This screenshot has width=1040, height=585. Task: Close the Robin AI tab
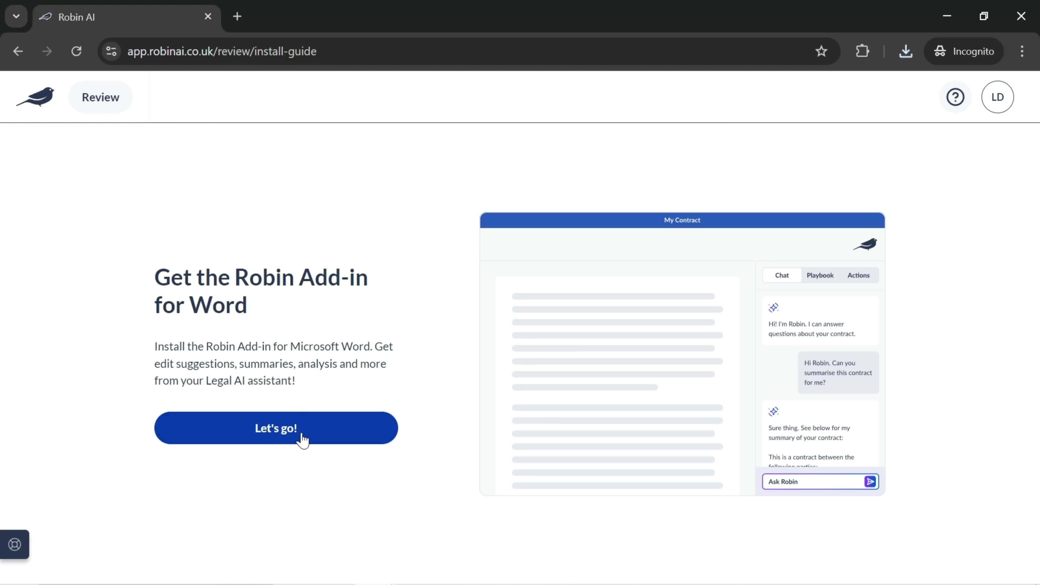point(208,17)
